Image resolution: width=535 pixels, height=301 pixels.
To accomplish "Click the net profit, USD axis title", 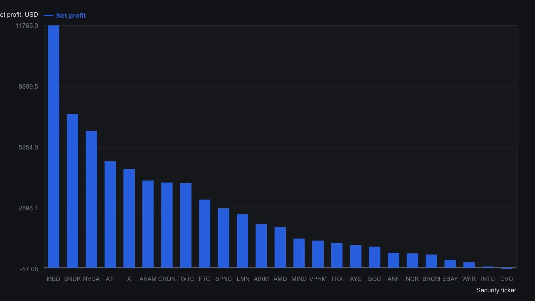I will pyautogui.click(x=19, y=15).
